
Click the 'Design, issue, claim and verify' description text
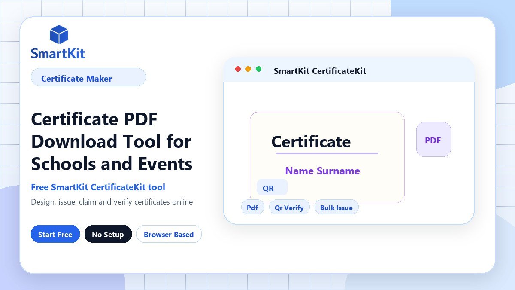click(x=112, y=202)
